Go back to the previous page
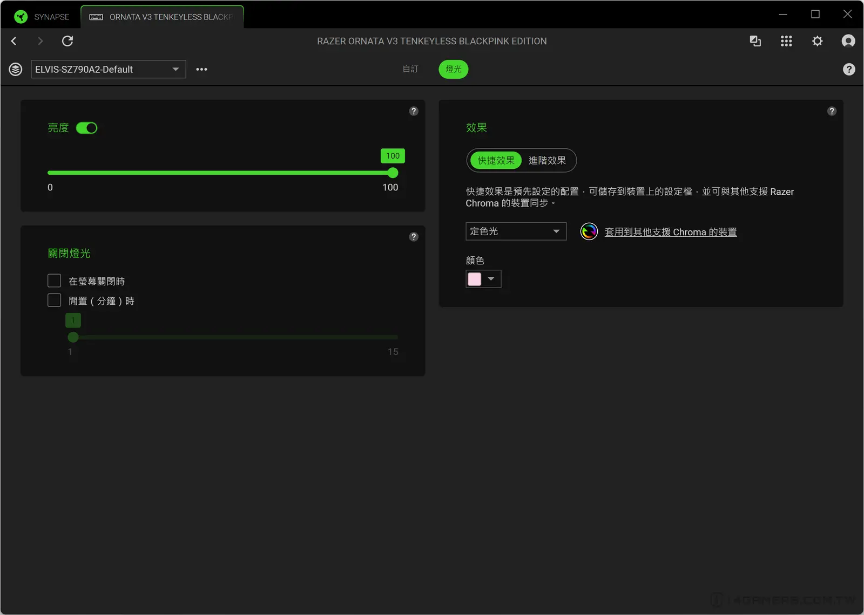This screenshot has height=615, width=864. click(x=14, y=41)
